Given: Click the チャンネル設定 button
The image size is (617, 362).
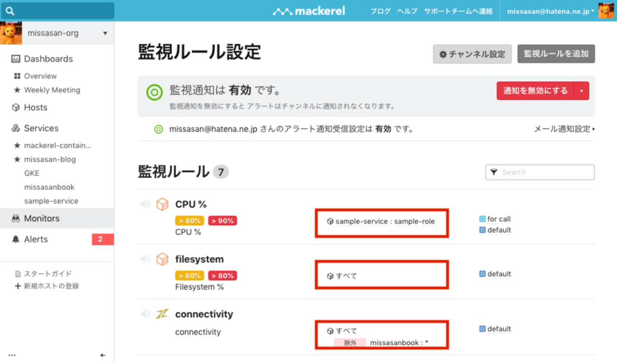Looking at the screenshot, I should [472, 54].
